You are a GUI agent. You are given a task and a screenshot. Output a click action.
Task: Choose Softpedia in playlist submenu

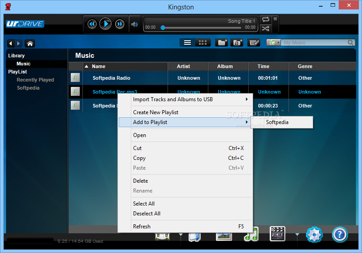pos(282,122)
